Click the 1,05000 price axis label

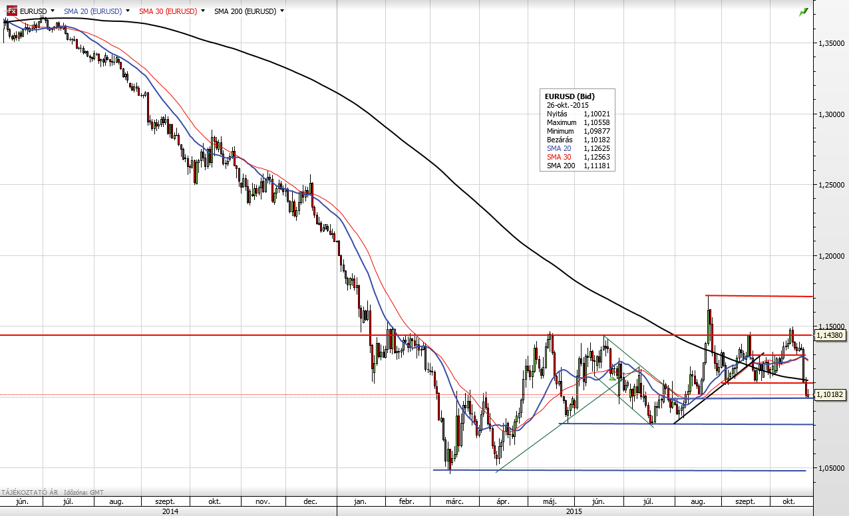(x=832, y=468)
